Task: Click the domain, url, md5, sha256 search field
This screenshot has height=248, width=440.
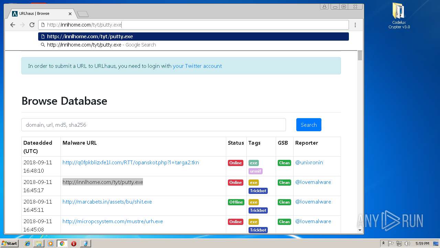Action: pyautogui.click(x=153, y=125)
